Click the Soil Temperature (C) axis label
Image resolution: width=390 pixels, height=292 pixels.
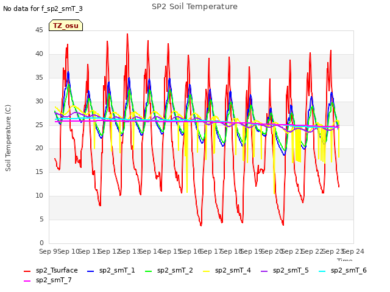tap(8, 138)
